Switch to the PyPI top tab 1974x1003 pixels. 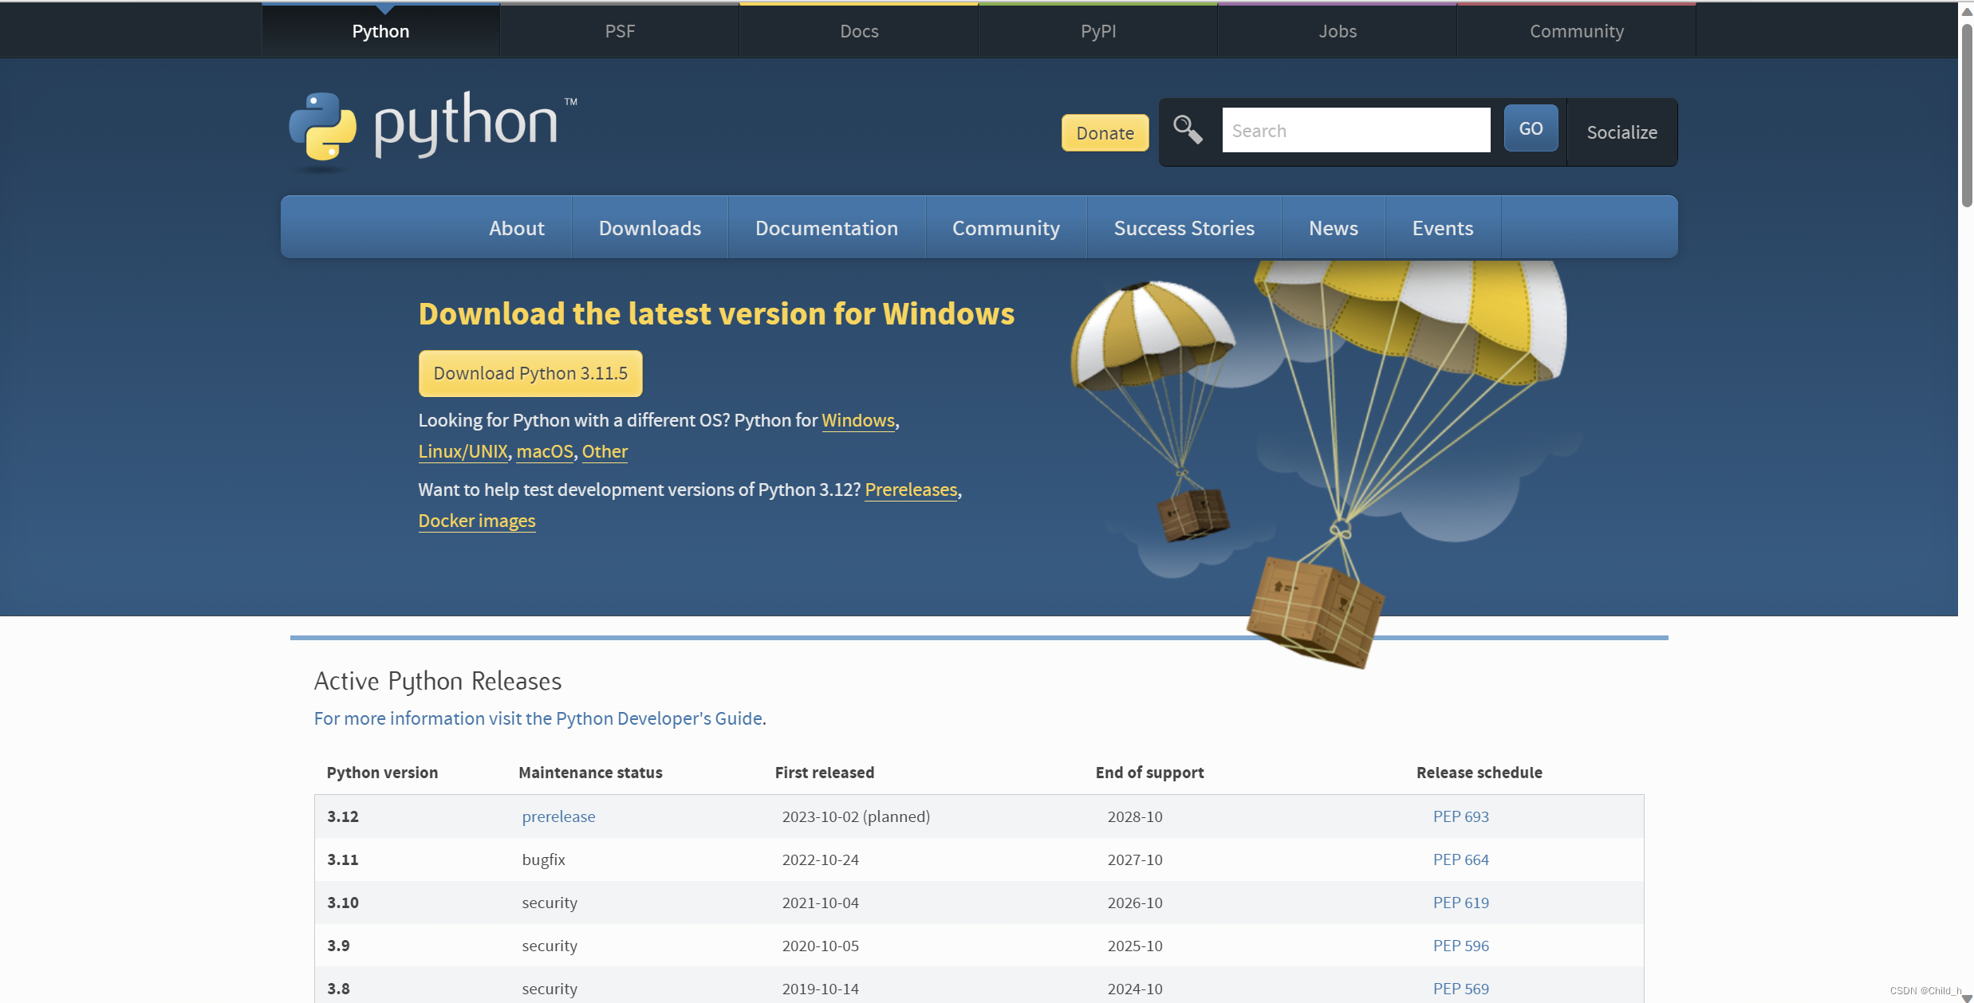pyautogui.click(x=1097, y=31)
